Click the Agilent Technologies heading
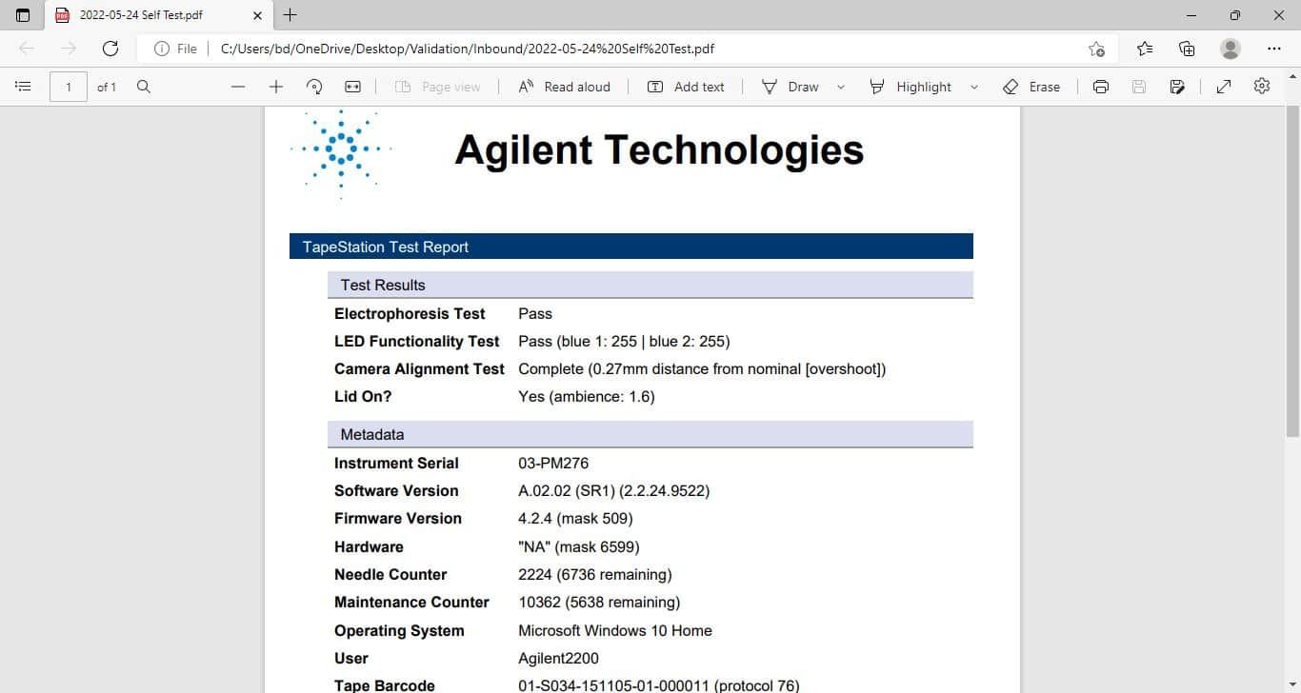 coord(659,150)
